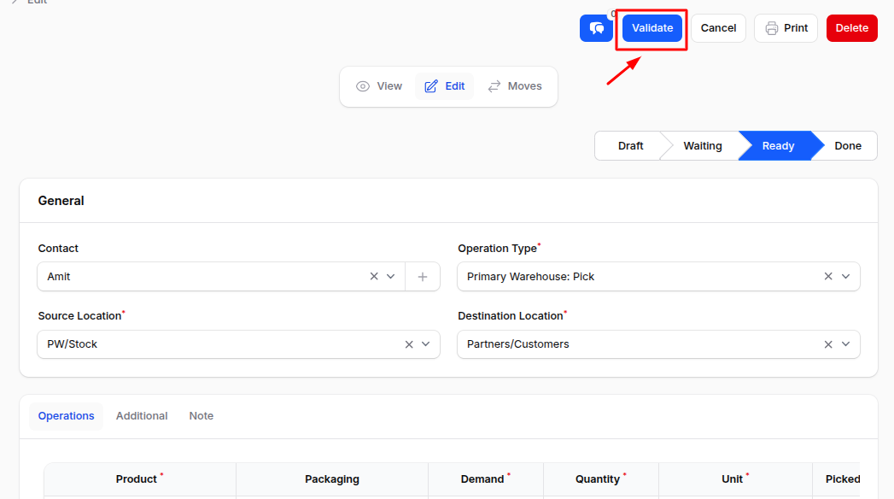
Task: Expand the Destination Location dropdown
Action: (x=846, y=343)
